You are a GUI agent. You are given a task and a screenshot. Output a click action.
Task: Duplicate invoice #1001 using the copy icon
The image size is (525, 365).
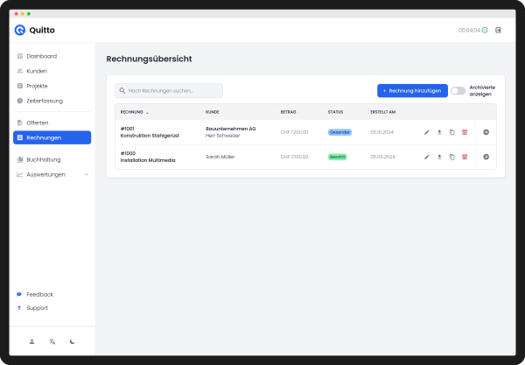click(451, 132)
